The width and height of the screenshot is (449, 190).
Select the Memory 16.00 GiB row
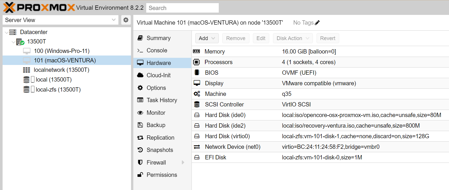point(320,52)
